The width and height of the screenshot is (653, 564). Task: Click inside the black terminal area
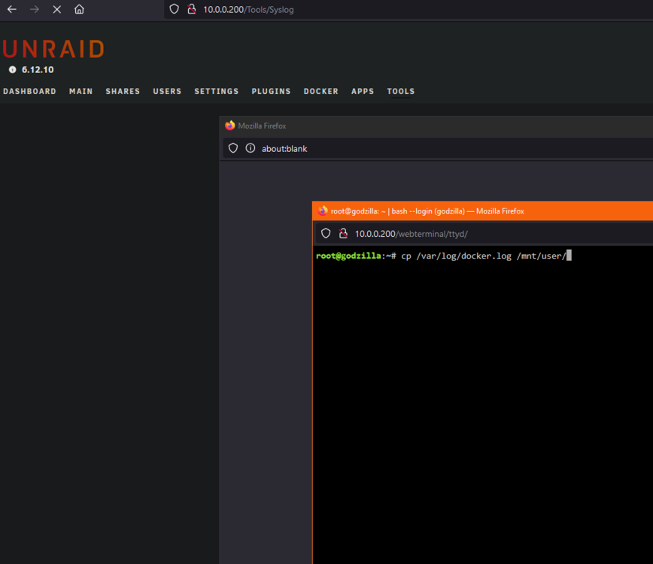click(483, 404)
